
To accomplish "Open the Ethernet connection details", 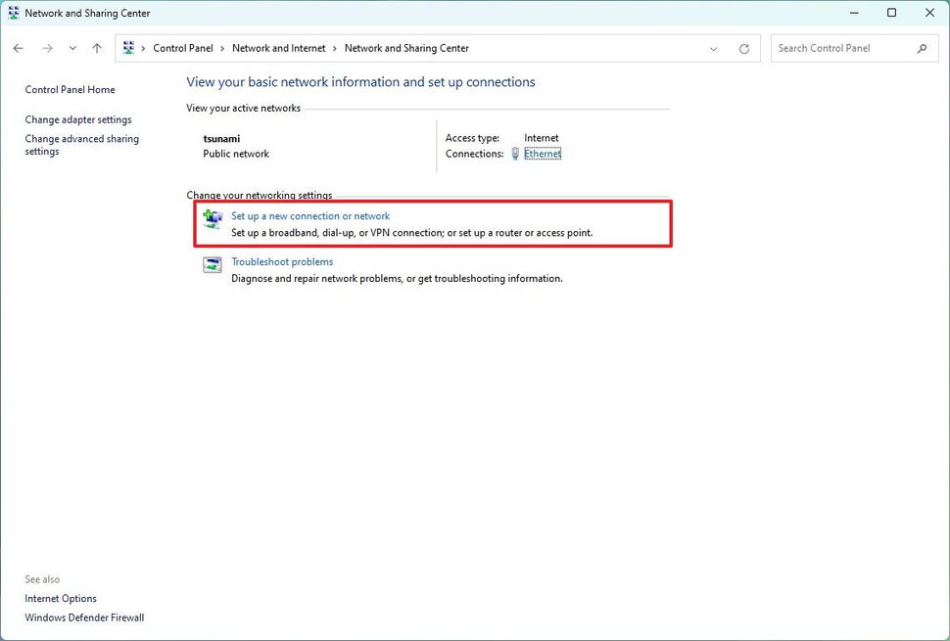I will coord(541,154).
